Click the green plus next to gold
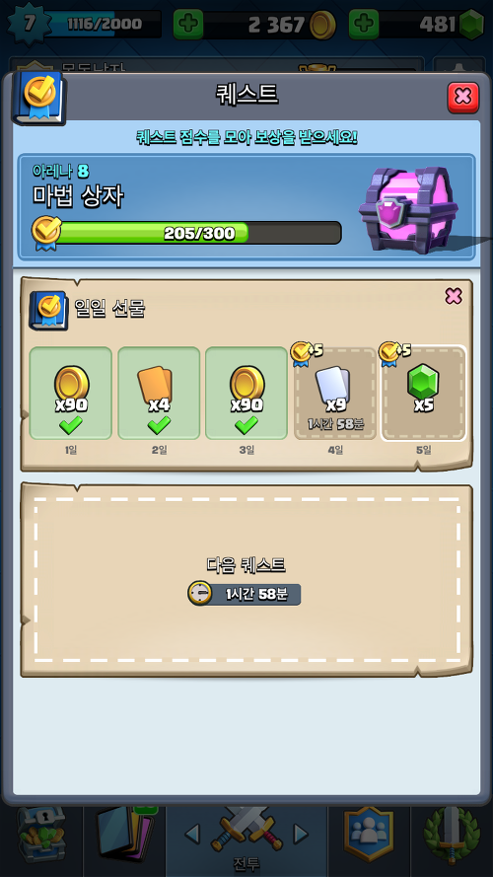Image resolution: width=493 pixels, height=877 pixels. 188,24
